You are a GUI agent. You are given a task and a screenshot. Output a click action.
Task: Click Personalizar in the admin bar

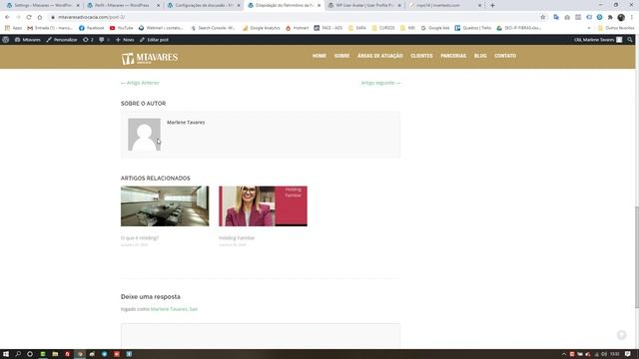62,40
